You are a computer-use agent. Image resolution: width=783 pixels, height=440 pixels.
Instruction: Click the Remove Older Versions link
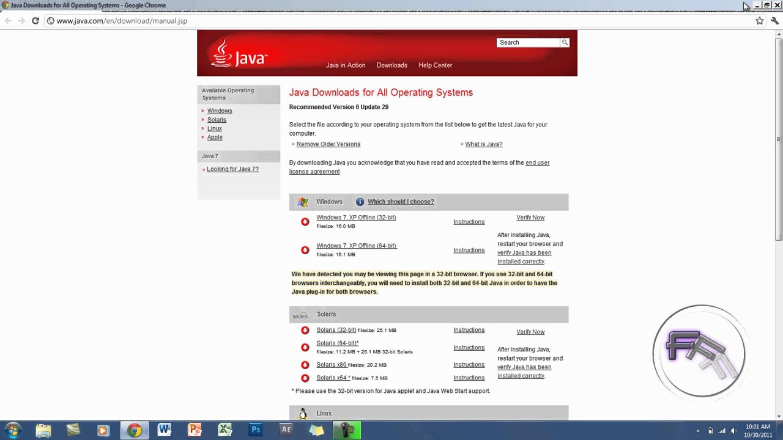[328, 144]
